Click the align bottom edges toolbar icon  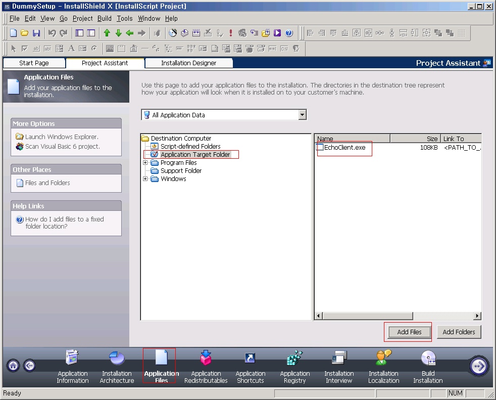click(x=345, y=33)
